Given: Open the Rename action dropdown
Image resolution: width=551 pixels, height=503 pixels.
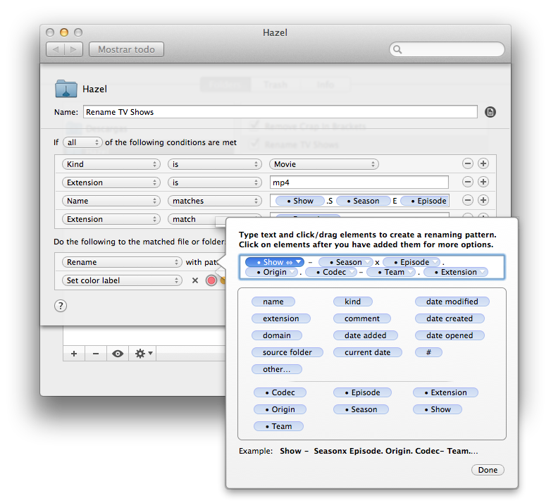Looking at the screenshot, I should click(x=122, y=262).
